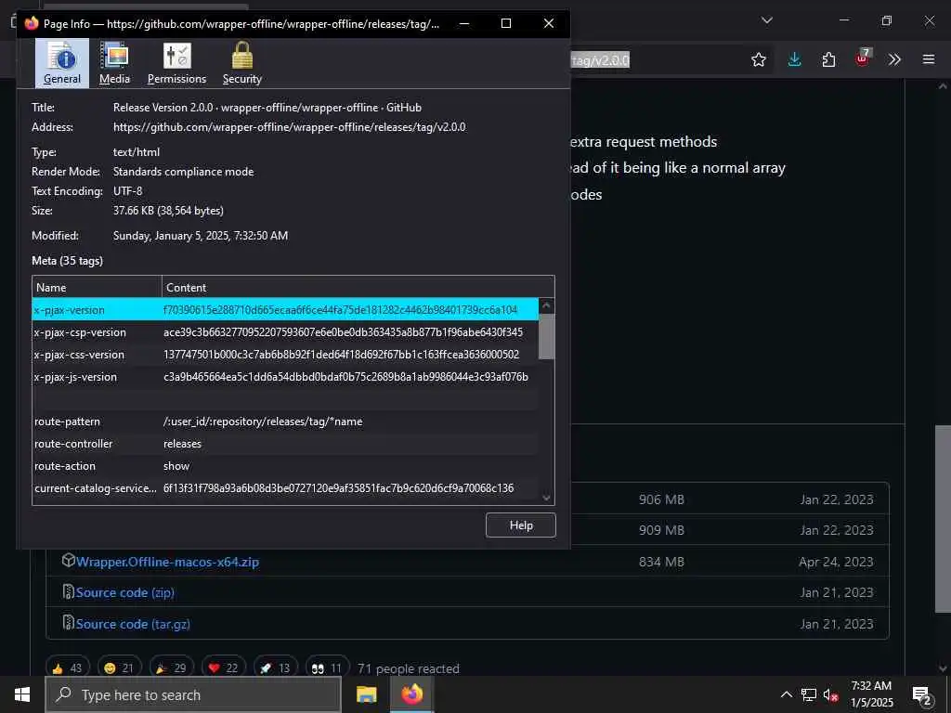Select the x-pjax-version meta row
Screen dimensions: 951x713
coord(285,310)
